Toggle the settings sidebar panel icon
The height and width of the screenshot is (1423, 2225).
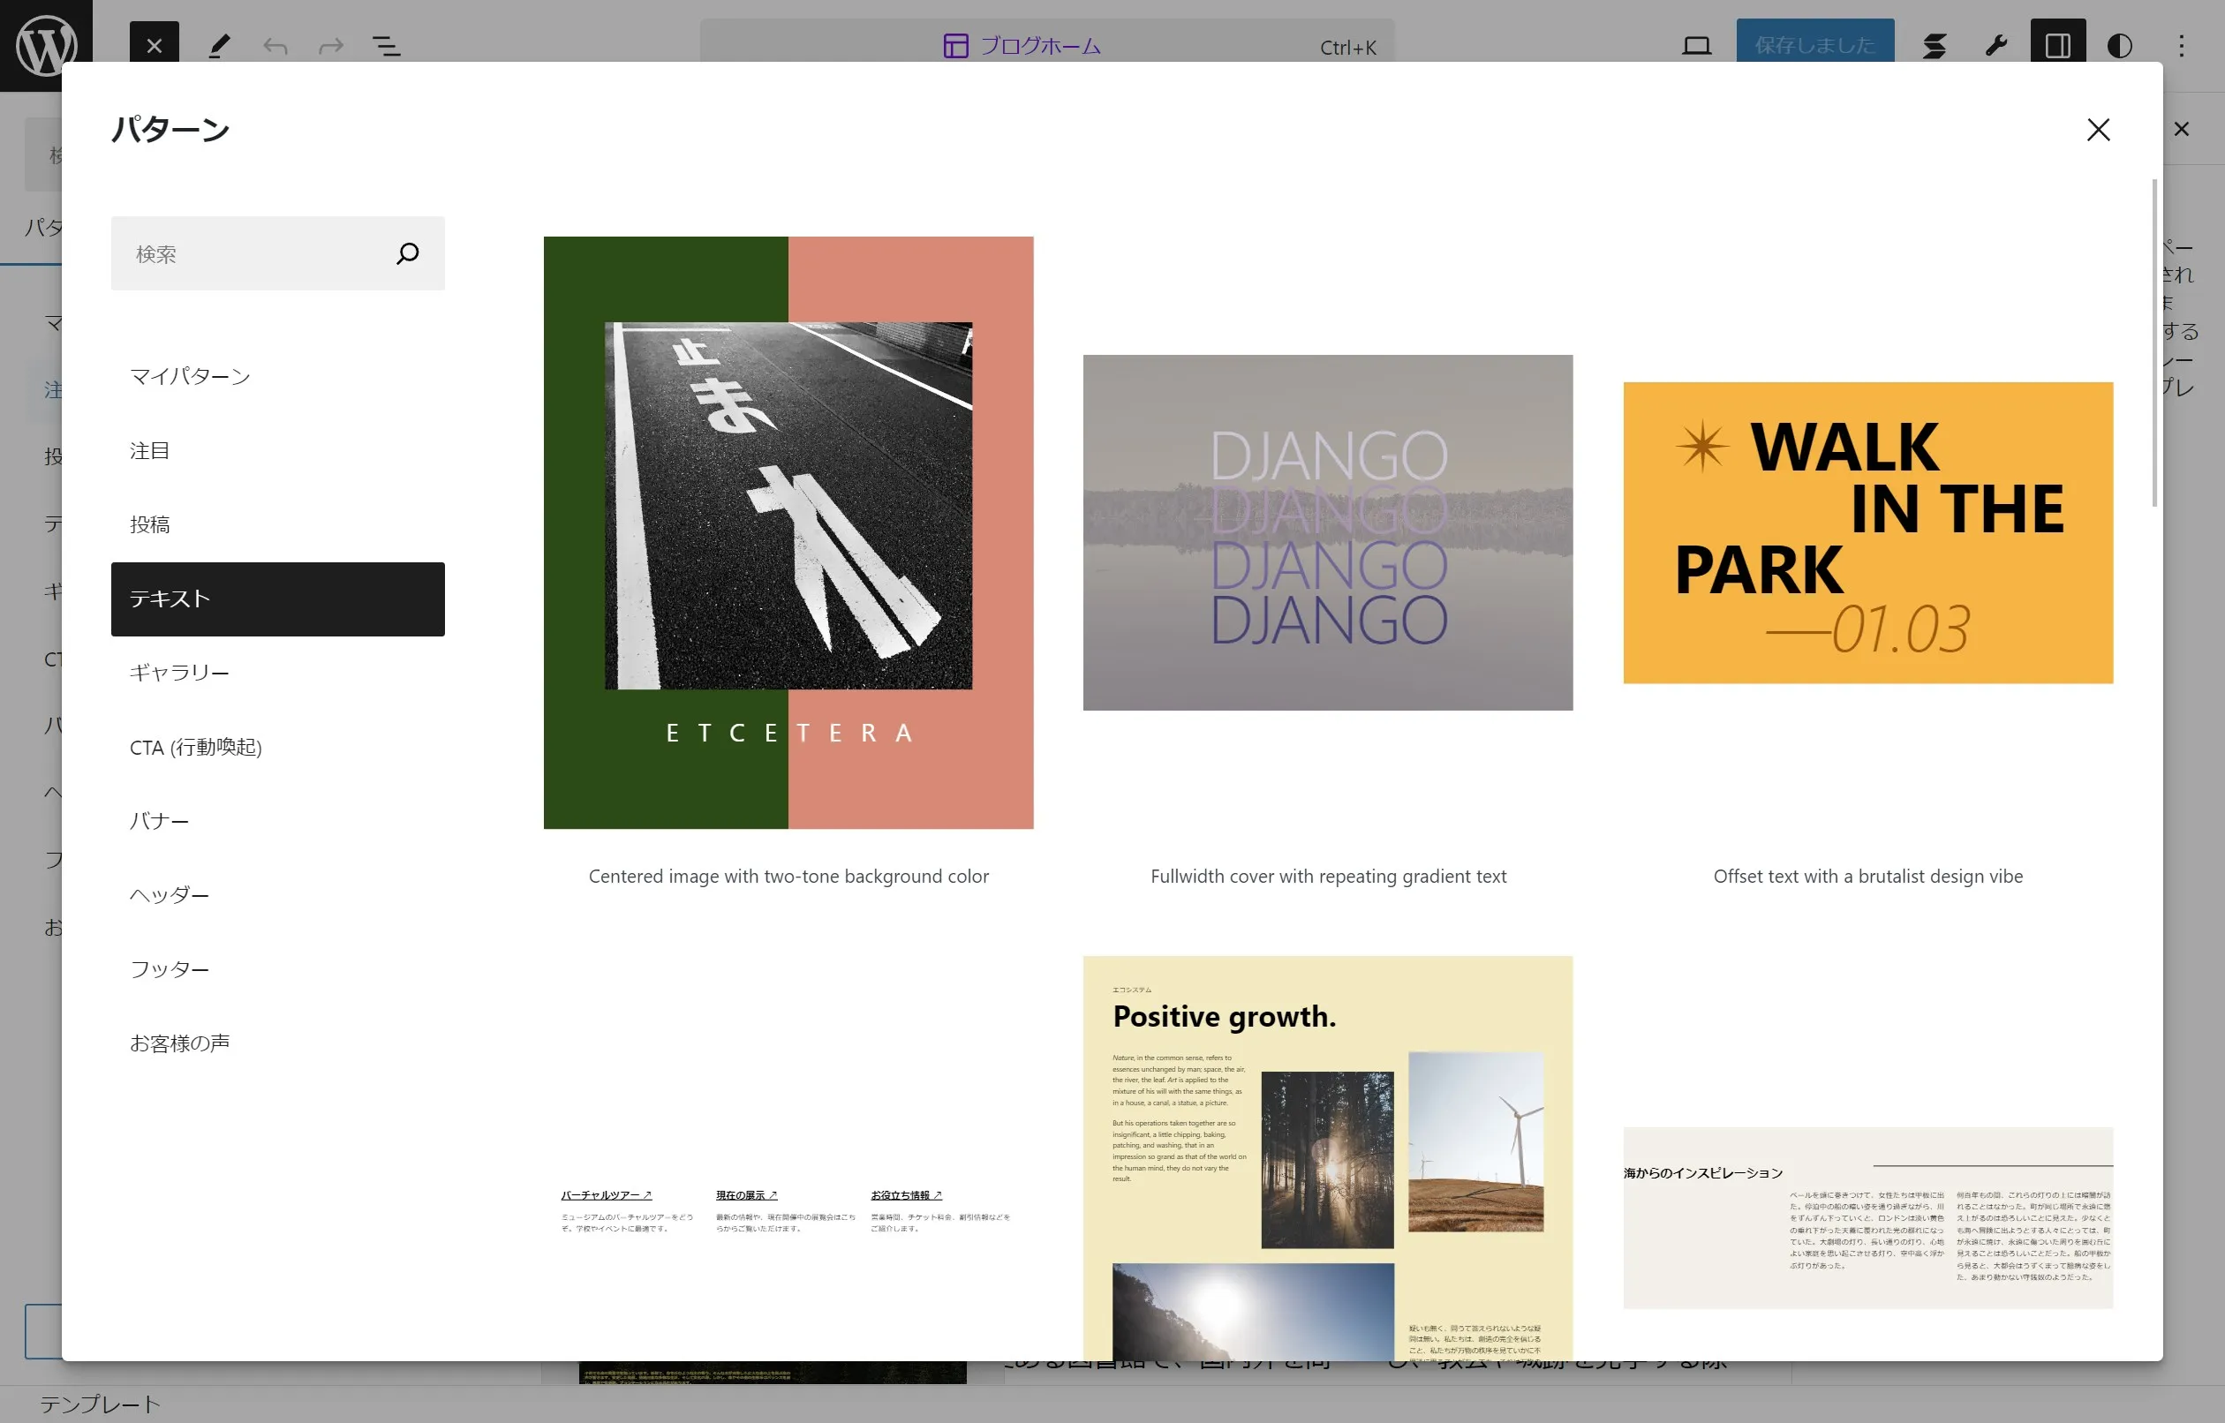point(2057,45)
